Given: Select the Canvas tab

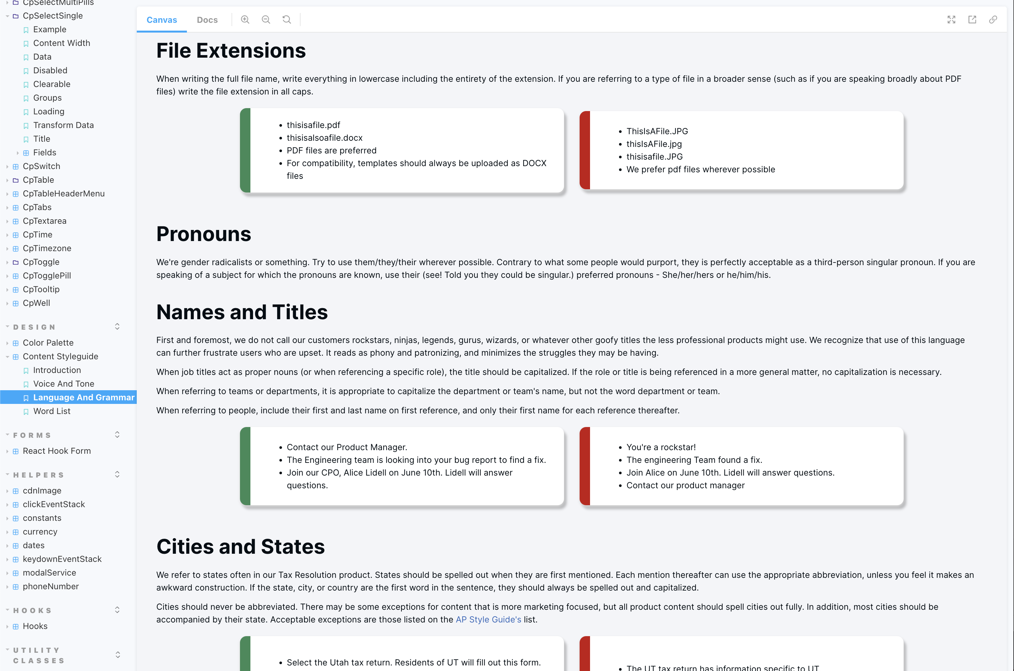Looking at the screenshot, I should [162, 20].
